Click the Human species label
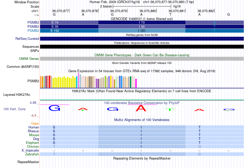 pos(34,127)
